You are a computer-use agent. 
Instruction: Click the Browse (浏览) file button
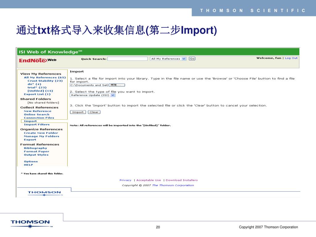(117, 85)
